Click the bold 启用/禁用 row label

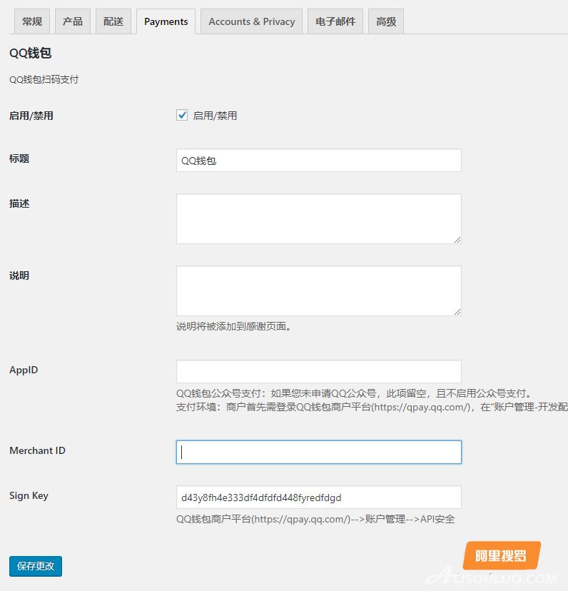pyautogui.click(x=31, y=116)
